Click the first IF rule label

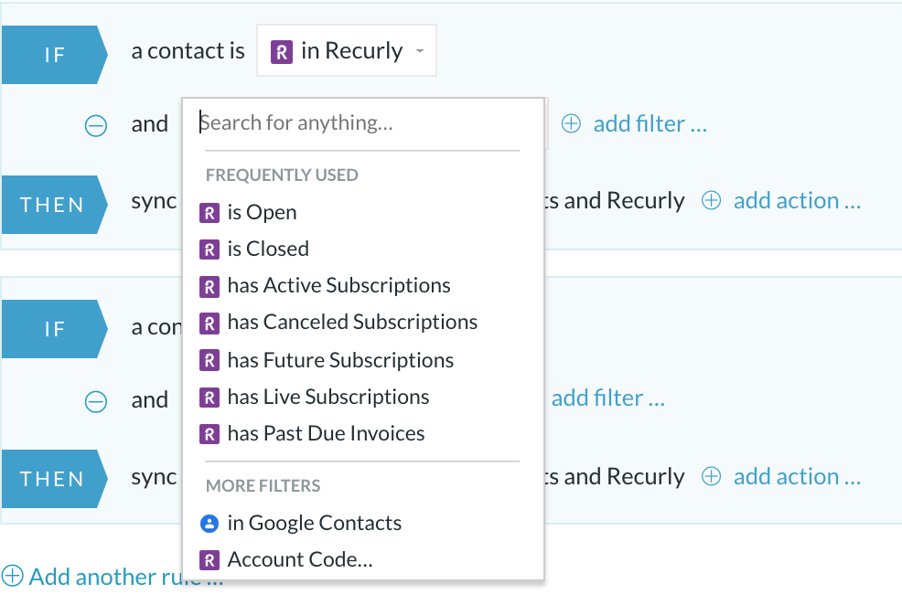55,55
